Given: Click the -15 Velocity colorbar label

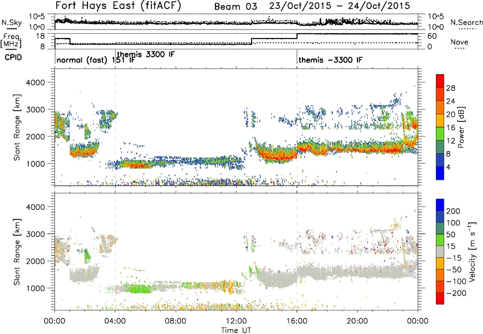Looking at the screenshot, I should tap(453, 258).
